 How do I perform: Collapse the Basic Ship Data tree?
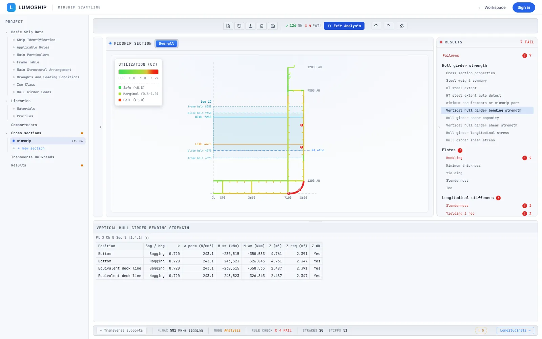[x=6, y=32]
